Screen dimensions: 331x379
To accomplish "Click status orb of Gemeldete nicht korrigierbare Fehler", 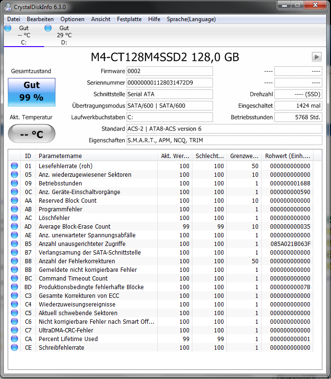I will [14, 269].
